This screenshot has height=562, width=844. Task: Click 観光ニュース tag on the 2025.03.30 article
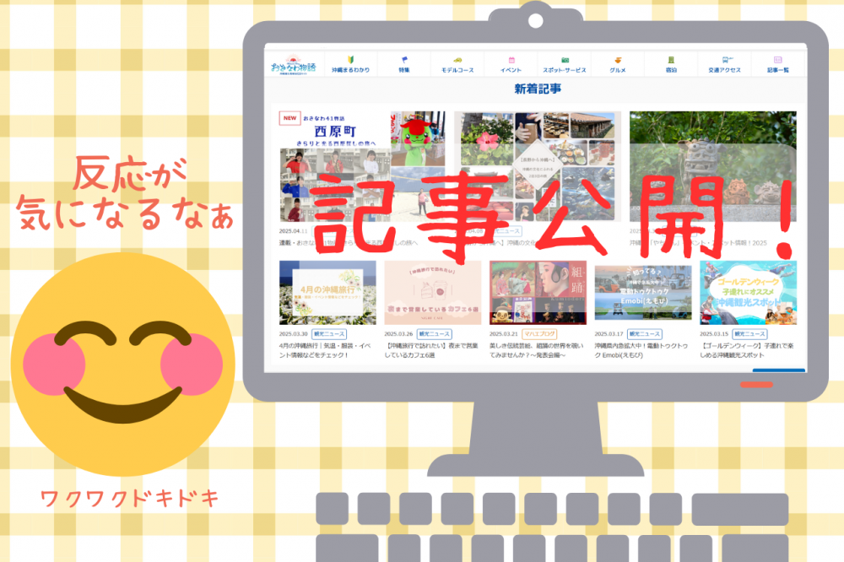pos(329,334)
